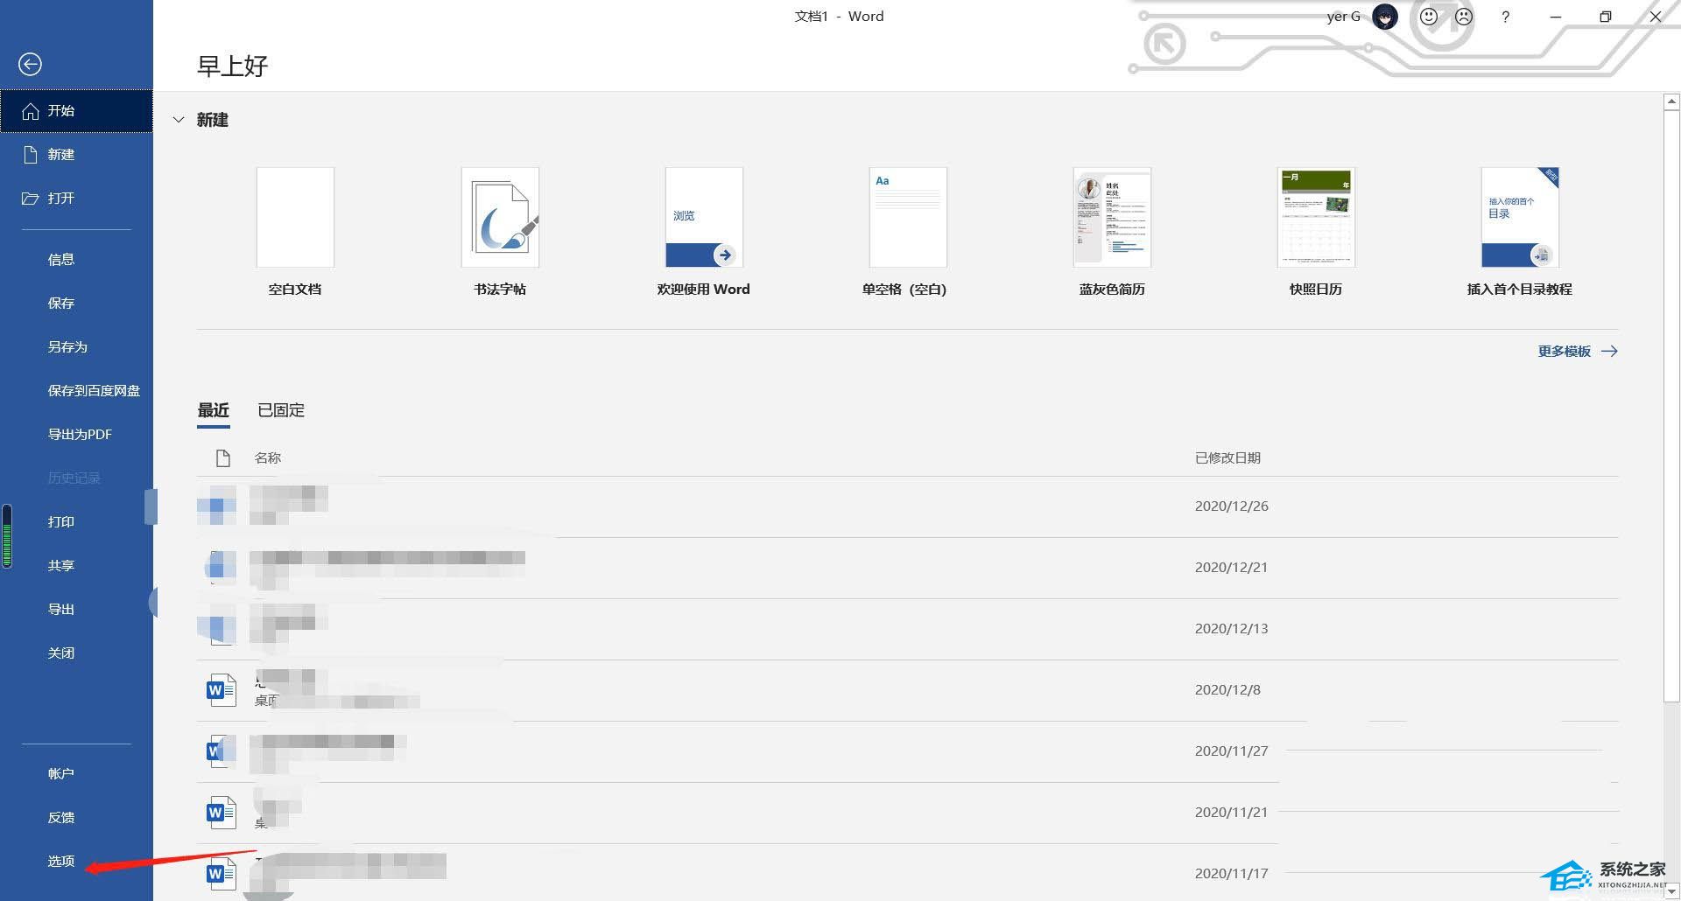Open the file modified 2020/12/21

[x=907, y=568]
